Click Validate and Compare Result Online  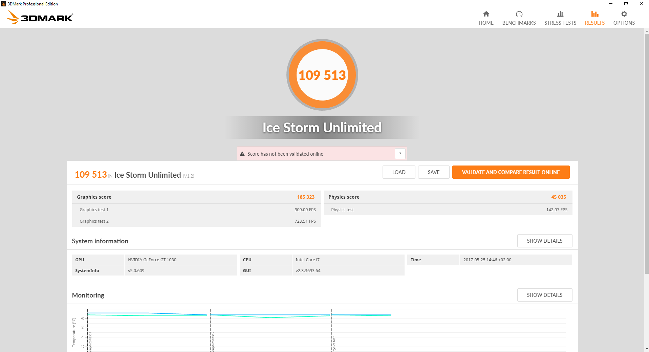pyautogui.click(x=511, y=172)
